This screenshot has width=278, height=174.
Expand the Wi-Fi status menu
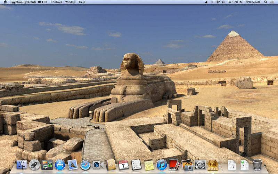pos(218,2)
